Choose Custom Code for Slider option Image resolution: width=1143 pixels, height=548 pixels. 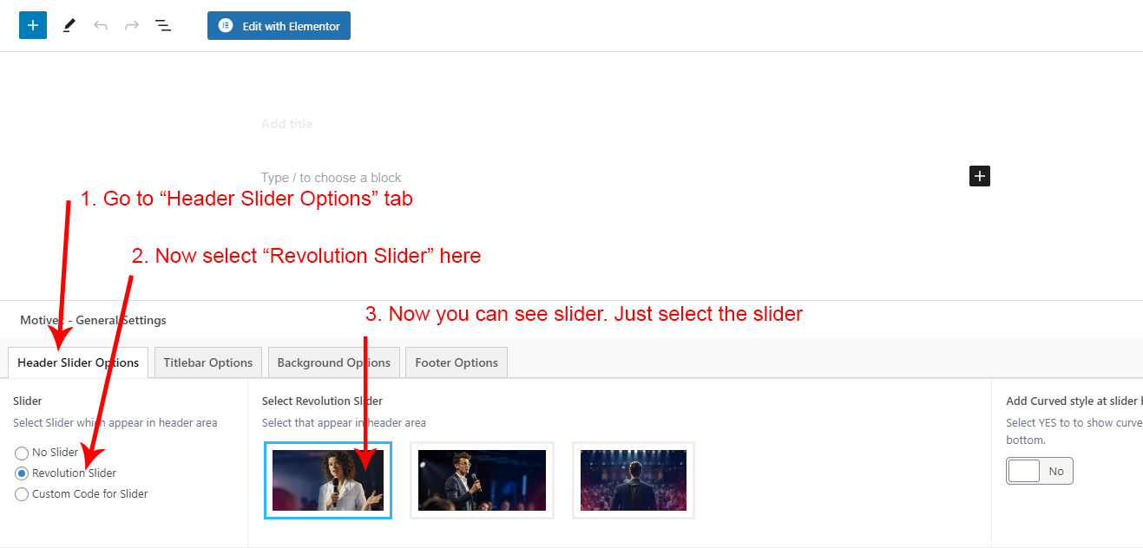point(22,494)
